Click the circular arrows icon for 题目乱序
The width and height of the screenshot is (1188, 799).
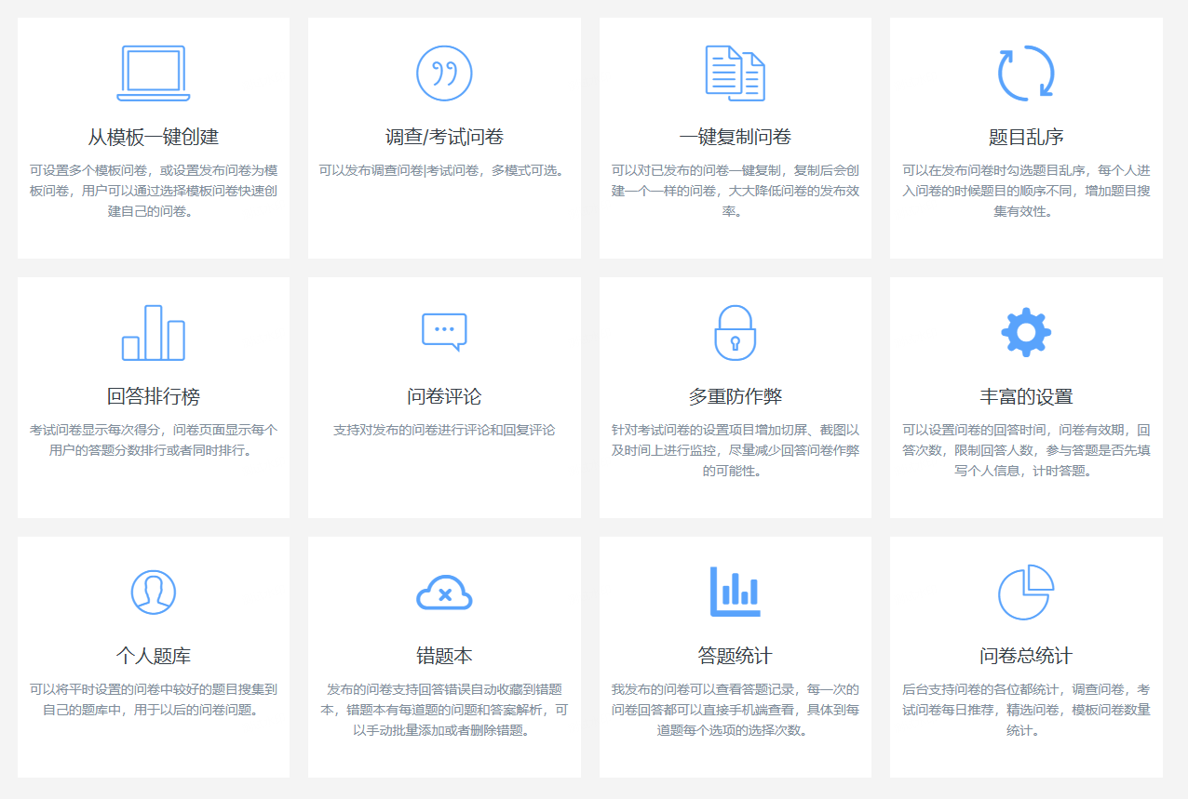point(1025,73)
